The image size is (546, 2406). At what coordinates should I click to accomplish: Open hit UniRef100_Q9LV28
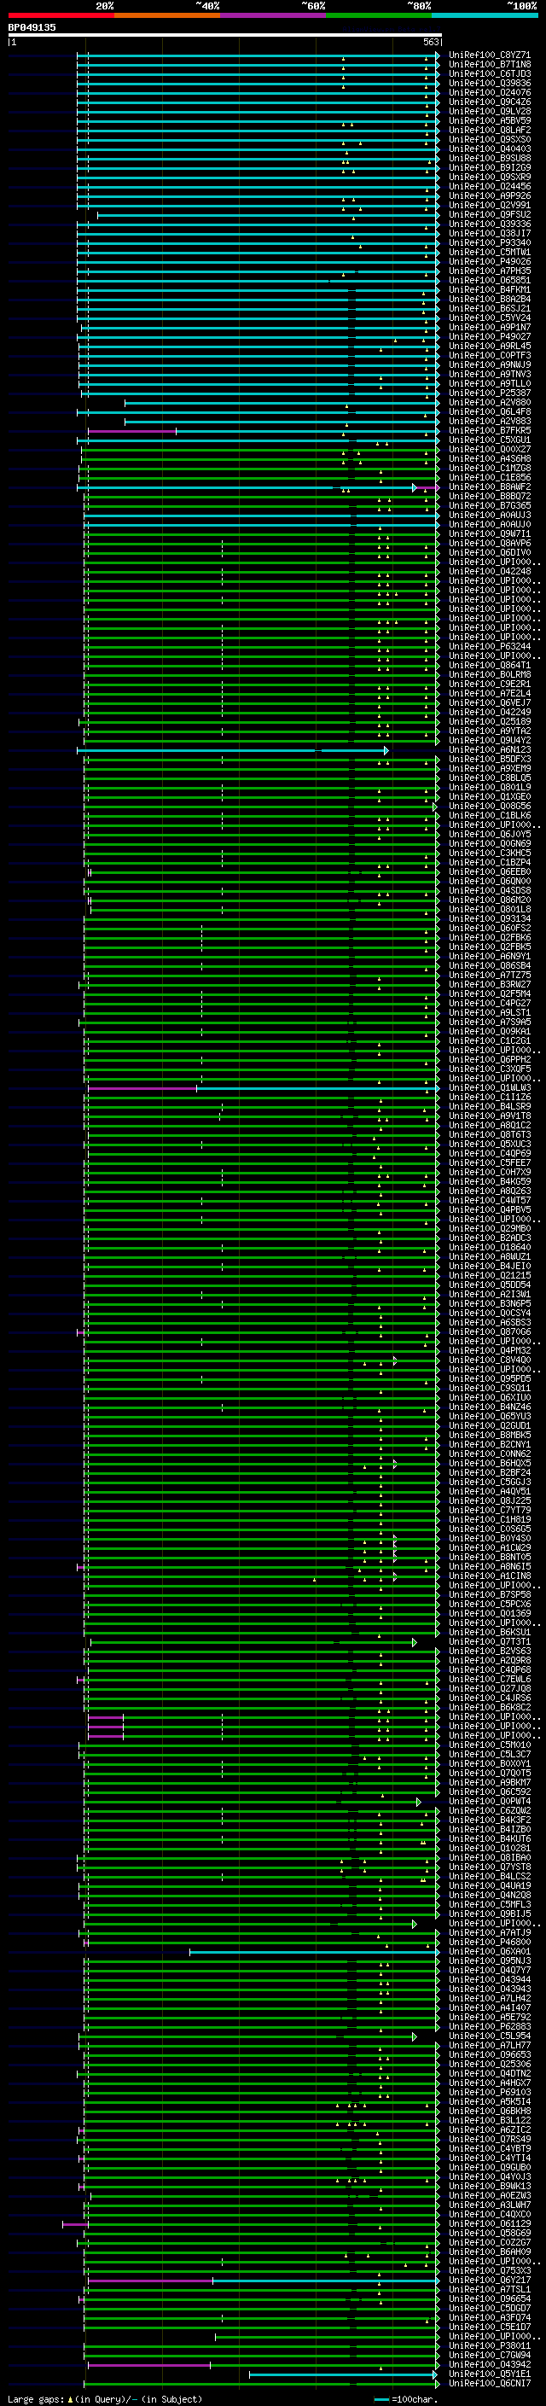coord(490,112)
